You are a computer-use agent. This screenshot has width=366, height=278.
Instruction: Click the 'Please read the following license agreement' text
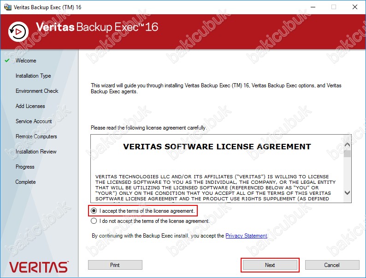(148, 128)
